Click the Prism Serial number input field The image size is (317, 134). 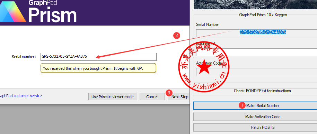[x=98, y=57]
